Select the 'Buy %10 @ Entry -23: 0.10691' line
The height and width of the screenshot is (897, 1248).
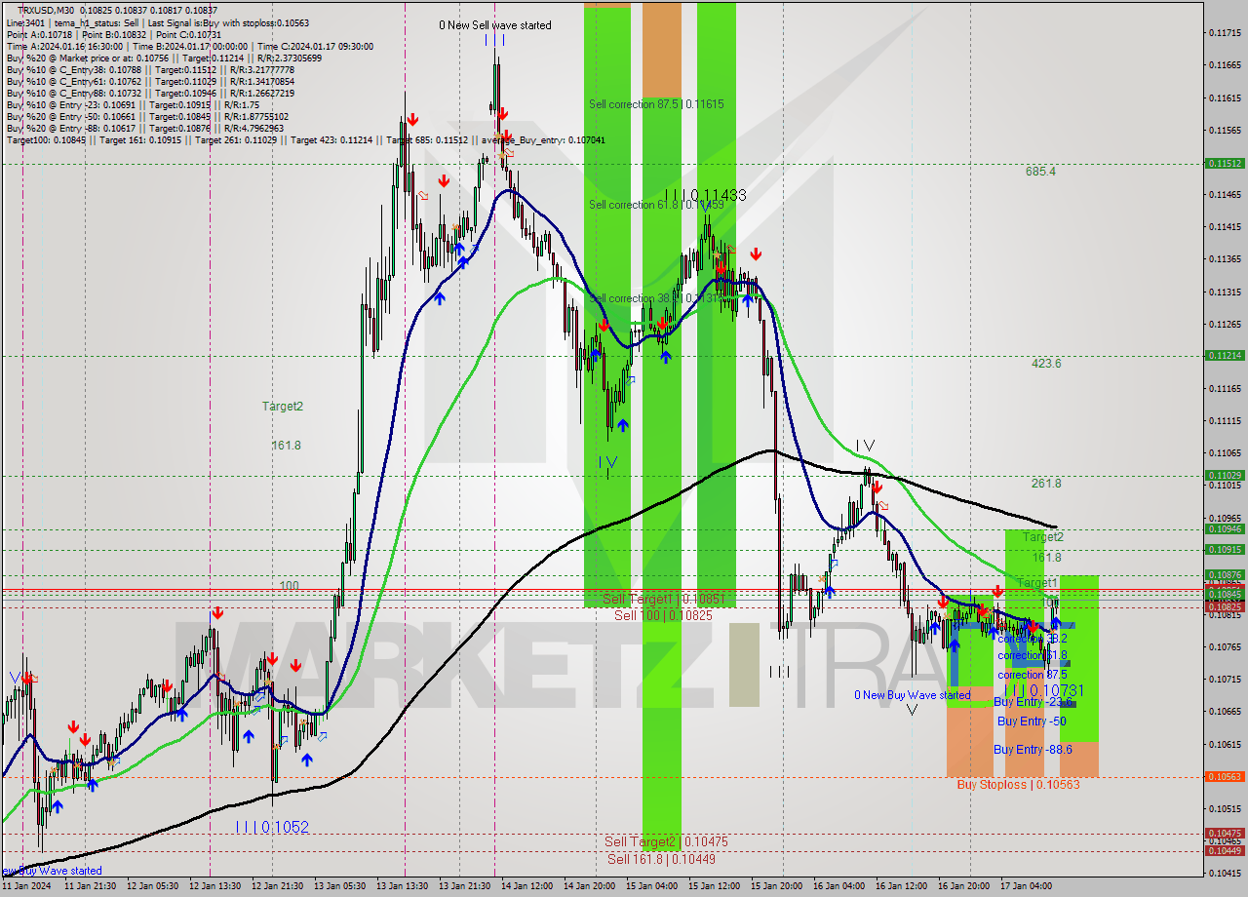pyautogui.click(x=133, y=104)
